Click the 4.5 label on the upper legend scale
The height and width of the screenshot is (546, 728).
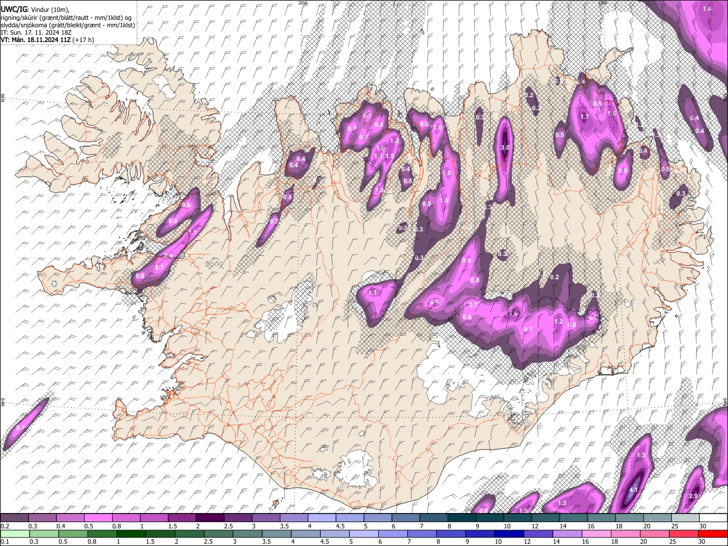point(340,526)
